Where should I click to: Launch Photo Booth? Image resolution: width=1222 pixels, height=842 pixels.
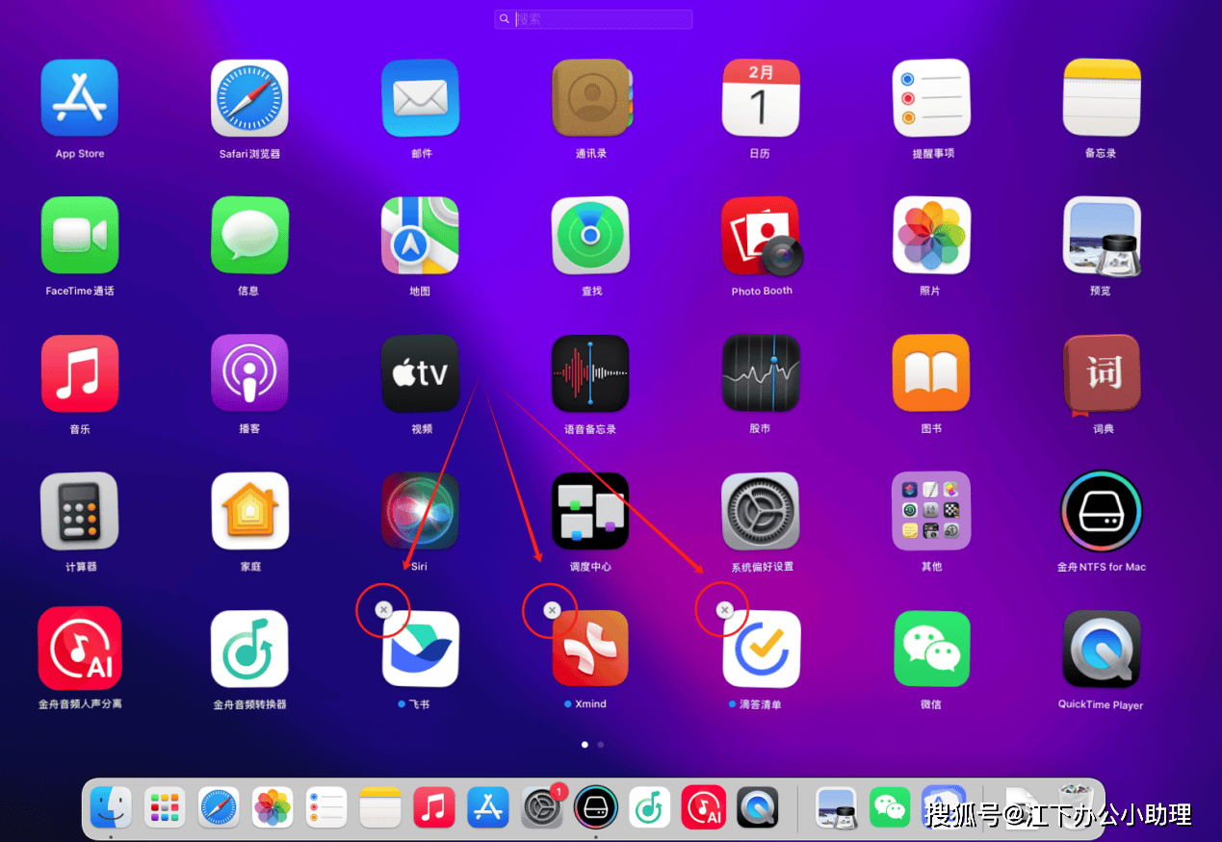pyautogui.click(x=762, y=236)
